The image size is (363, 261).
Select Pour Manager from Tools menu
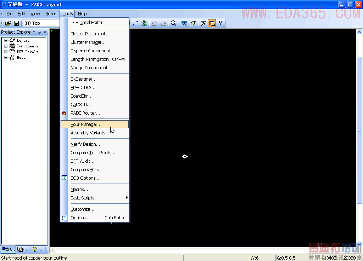pyautogui.click(x=95, y=124)
